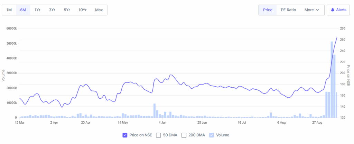This screenshot has width=354, height=144.
Task: Click the 23 Apr date label
Action: pos(85,122)
